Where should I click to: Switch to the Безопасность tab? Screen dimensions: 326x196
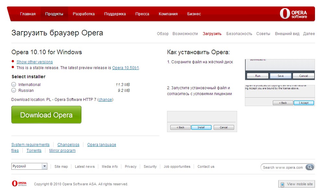[239, 34]
